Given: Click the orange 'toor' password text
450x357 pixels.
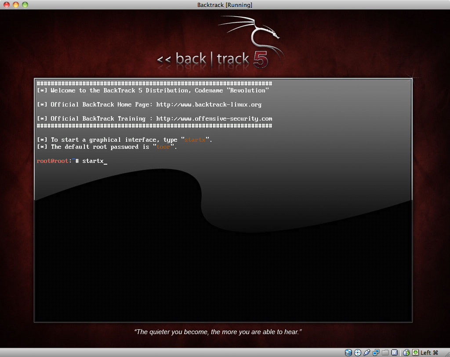Looking at the screenshot, I should point(163,147).
